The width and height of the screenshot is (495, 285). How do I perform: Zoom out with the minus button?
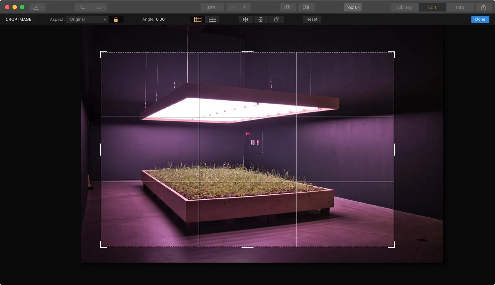pos(232,7)
